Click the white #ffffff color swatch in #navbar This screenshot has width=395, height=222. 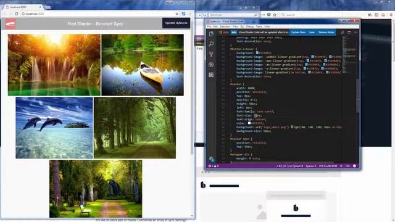pyautogui.click(x=249, y=123)
